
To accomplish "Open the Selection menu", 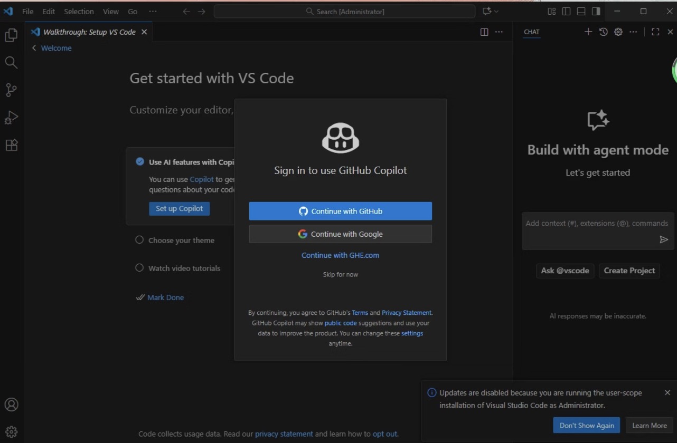I will (79, 11).
